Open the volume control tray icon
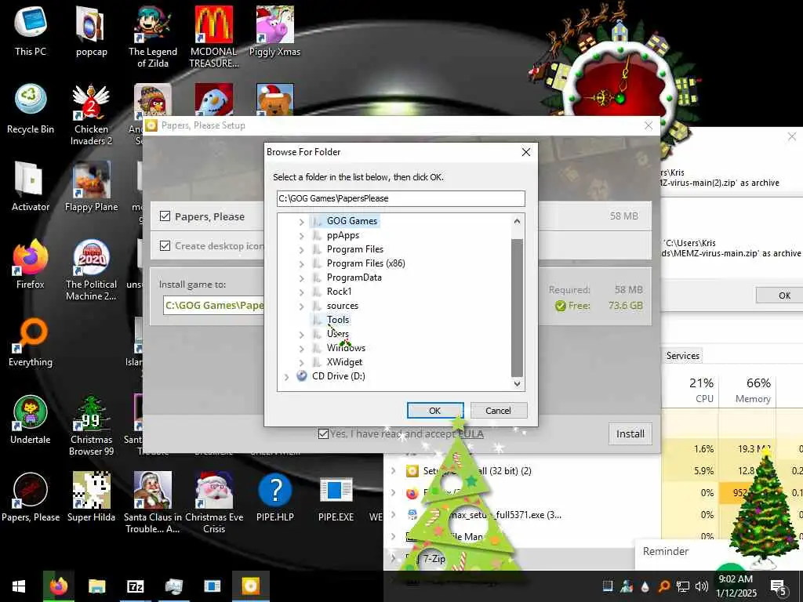803x602 pixels. 702,586
